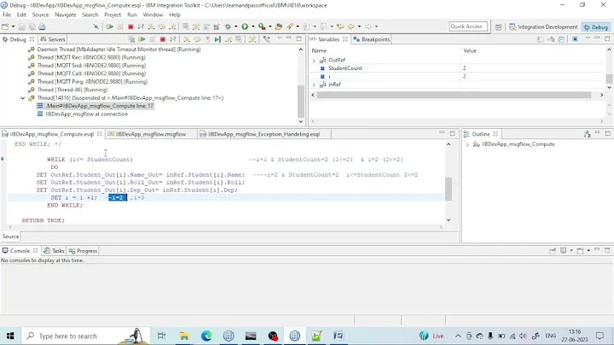The height and width of the screenshot is (345, 614).
Task: Click Open Console icon in Console toolbar
Action: point(581,250)
